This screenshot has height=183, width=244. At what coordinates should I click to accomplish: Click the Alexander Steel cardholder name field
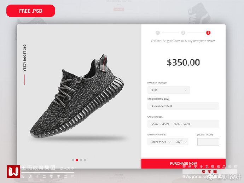point(183,106)
